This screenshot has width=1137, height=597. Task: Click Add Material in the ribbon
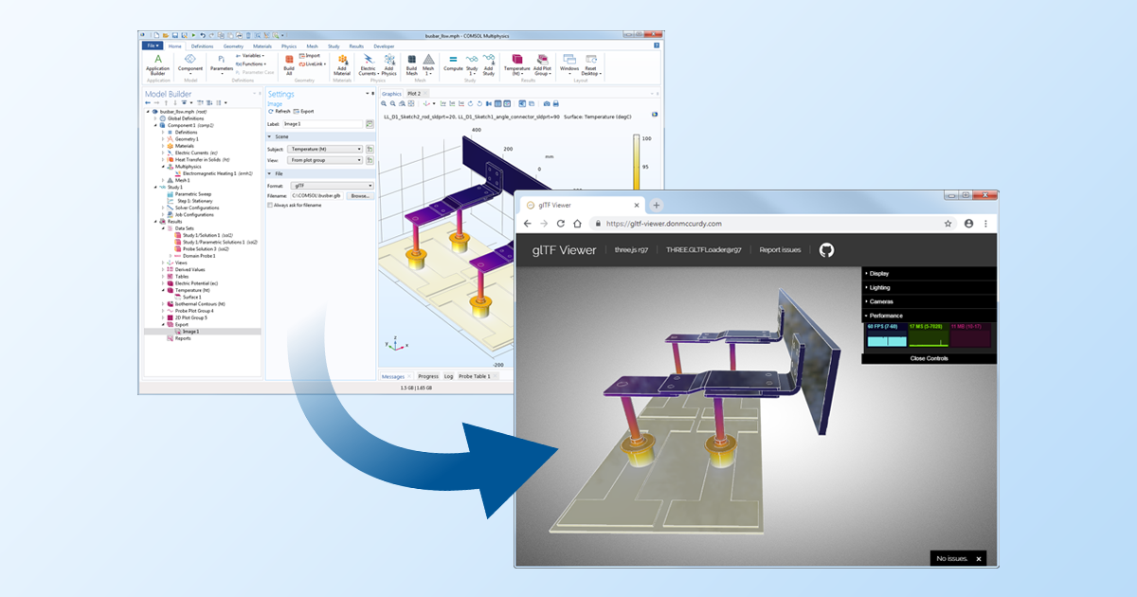click(342, 63)
